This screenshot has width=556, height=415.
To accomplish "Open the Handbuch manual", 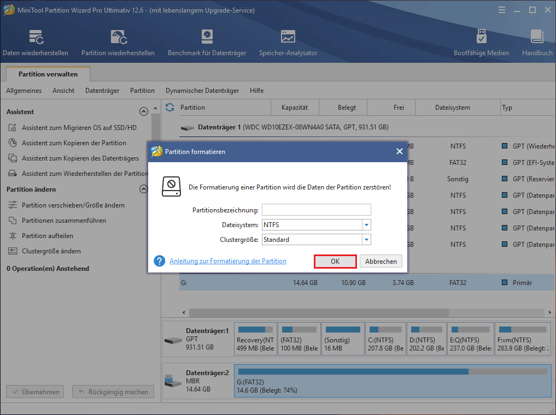I will (x=537, y=43).
